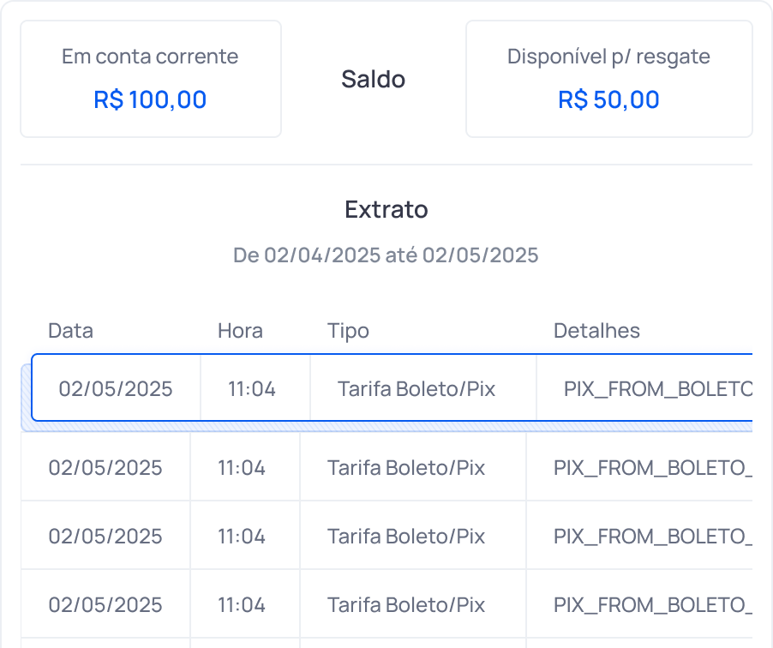Click the "Disponível p/ resgate" label
Screen dimensions: 773x648
[609, 57]
